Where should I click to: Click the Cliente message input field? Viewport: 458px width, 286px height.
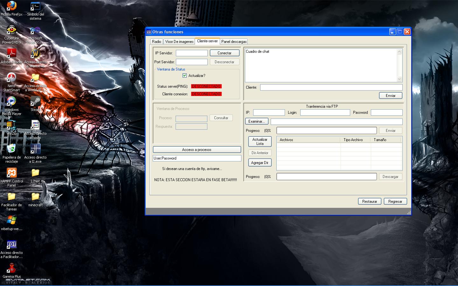[331, 87]
